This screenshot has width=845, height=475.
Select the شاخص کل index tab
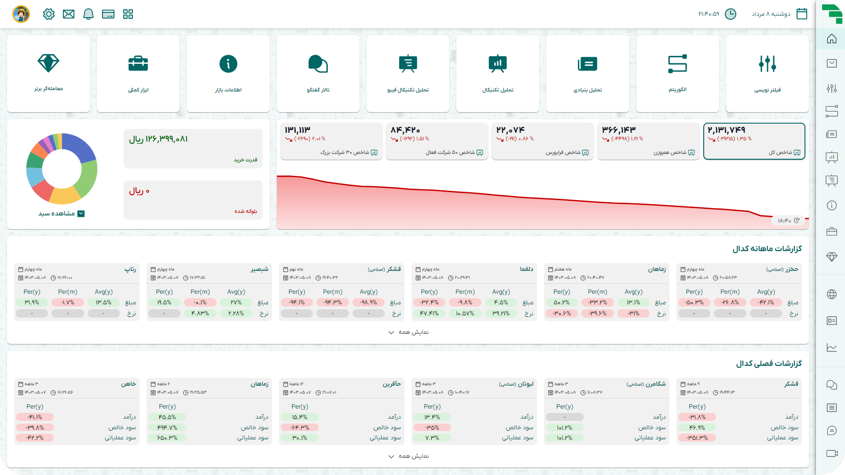click(x=754, y=141)
